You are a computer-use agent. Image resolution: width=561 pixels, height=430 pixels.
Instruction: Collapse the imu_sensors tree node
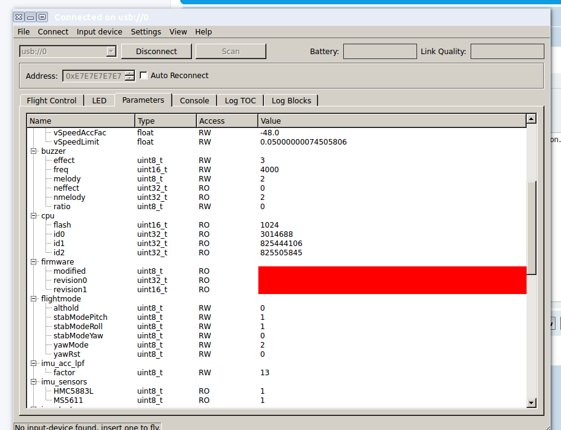coord(34,382)
